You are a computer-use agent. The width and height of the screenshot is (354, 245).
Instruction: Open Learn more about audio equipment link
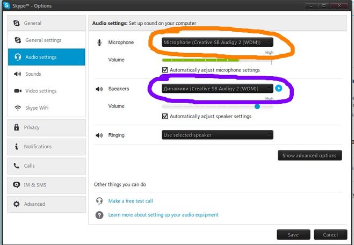coord(163,215)
